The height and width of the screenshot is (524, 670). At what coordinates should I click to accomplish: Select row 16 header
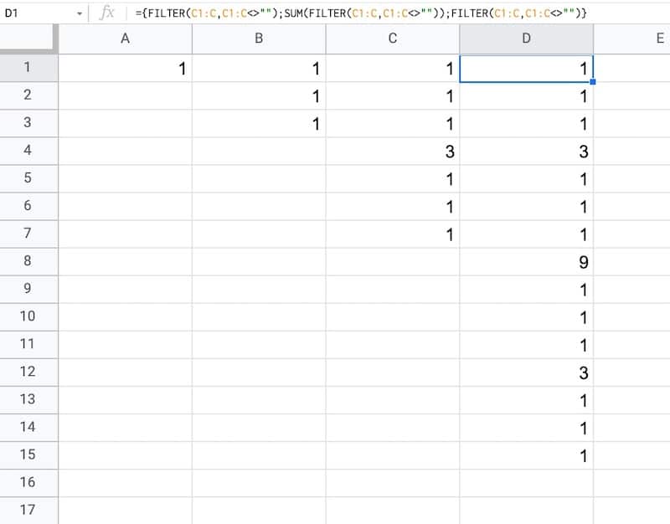[x=28, y=483]
